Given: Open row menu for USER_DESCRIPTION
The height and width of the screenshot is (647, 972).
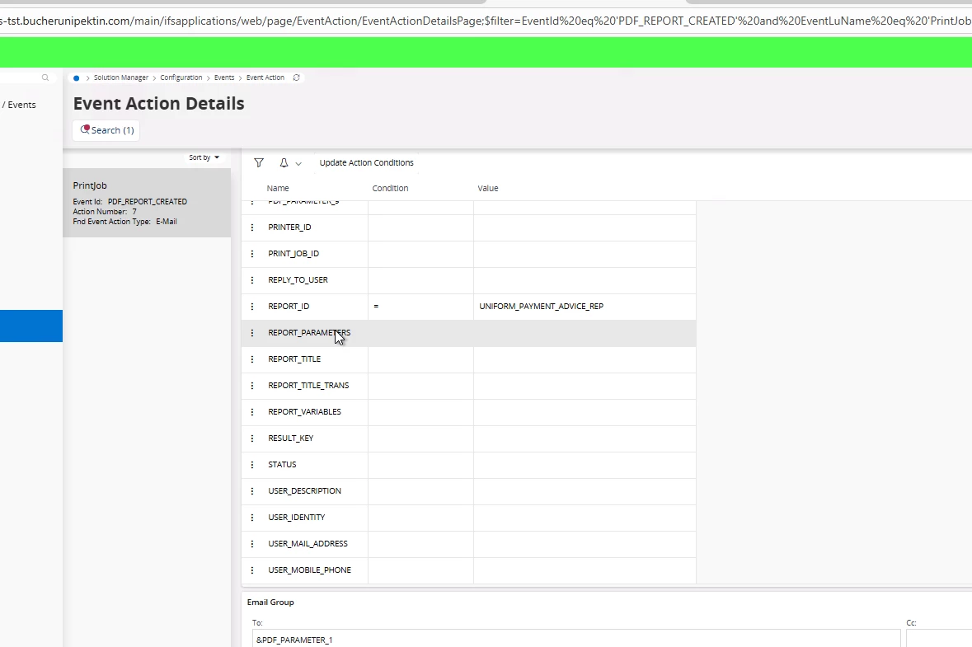Looking at the screenshot, I should pyautogui.click(x=252, y=491).
